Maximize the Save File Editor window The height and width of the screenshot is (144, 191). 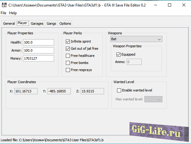pyautogui.click(x=169, y=5)
